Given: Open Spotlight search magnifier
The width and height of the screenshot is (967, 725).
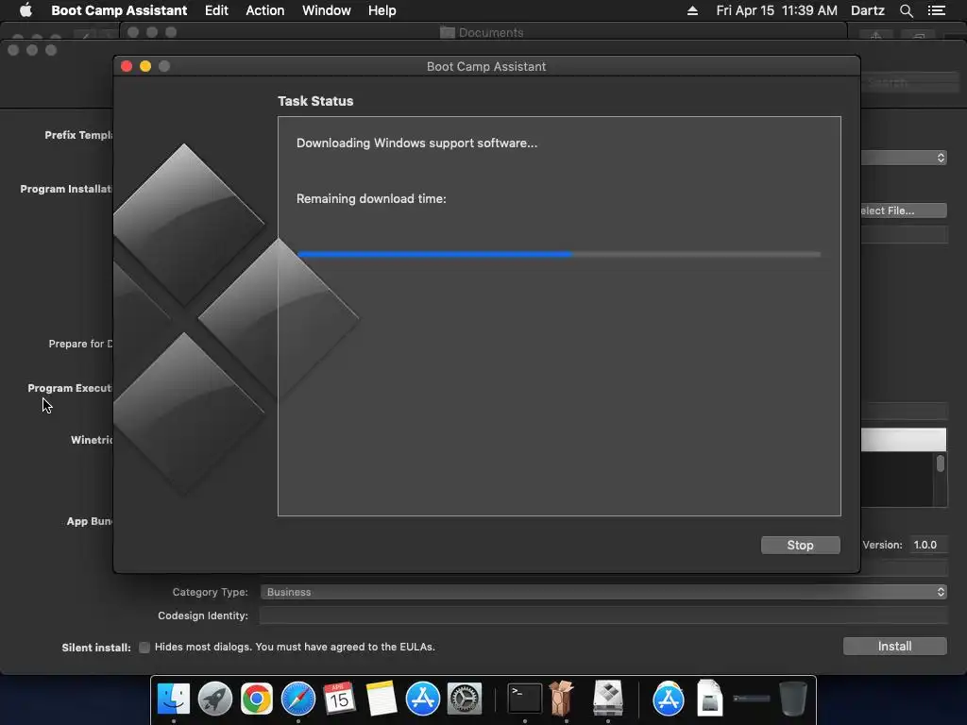Looking at the screenshot, I should tap(906, 10).
